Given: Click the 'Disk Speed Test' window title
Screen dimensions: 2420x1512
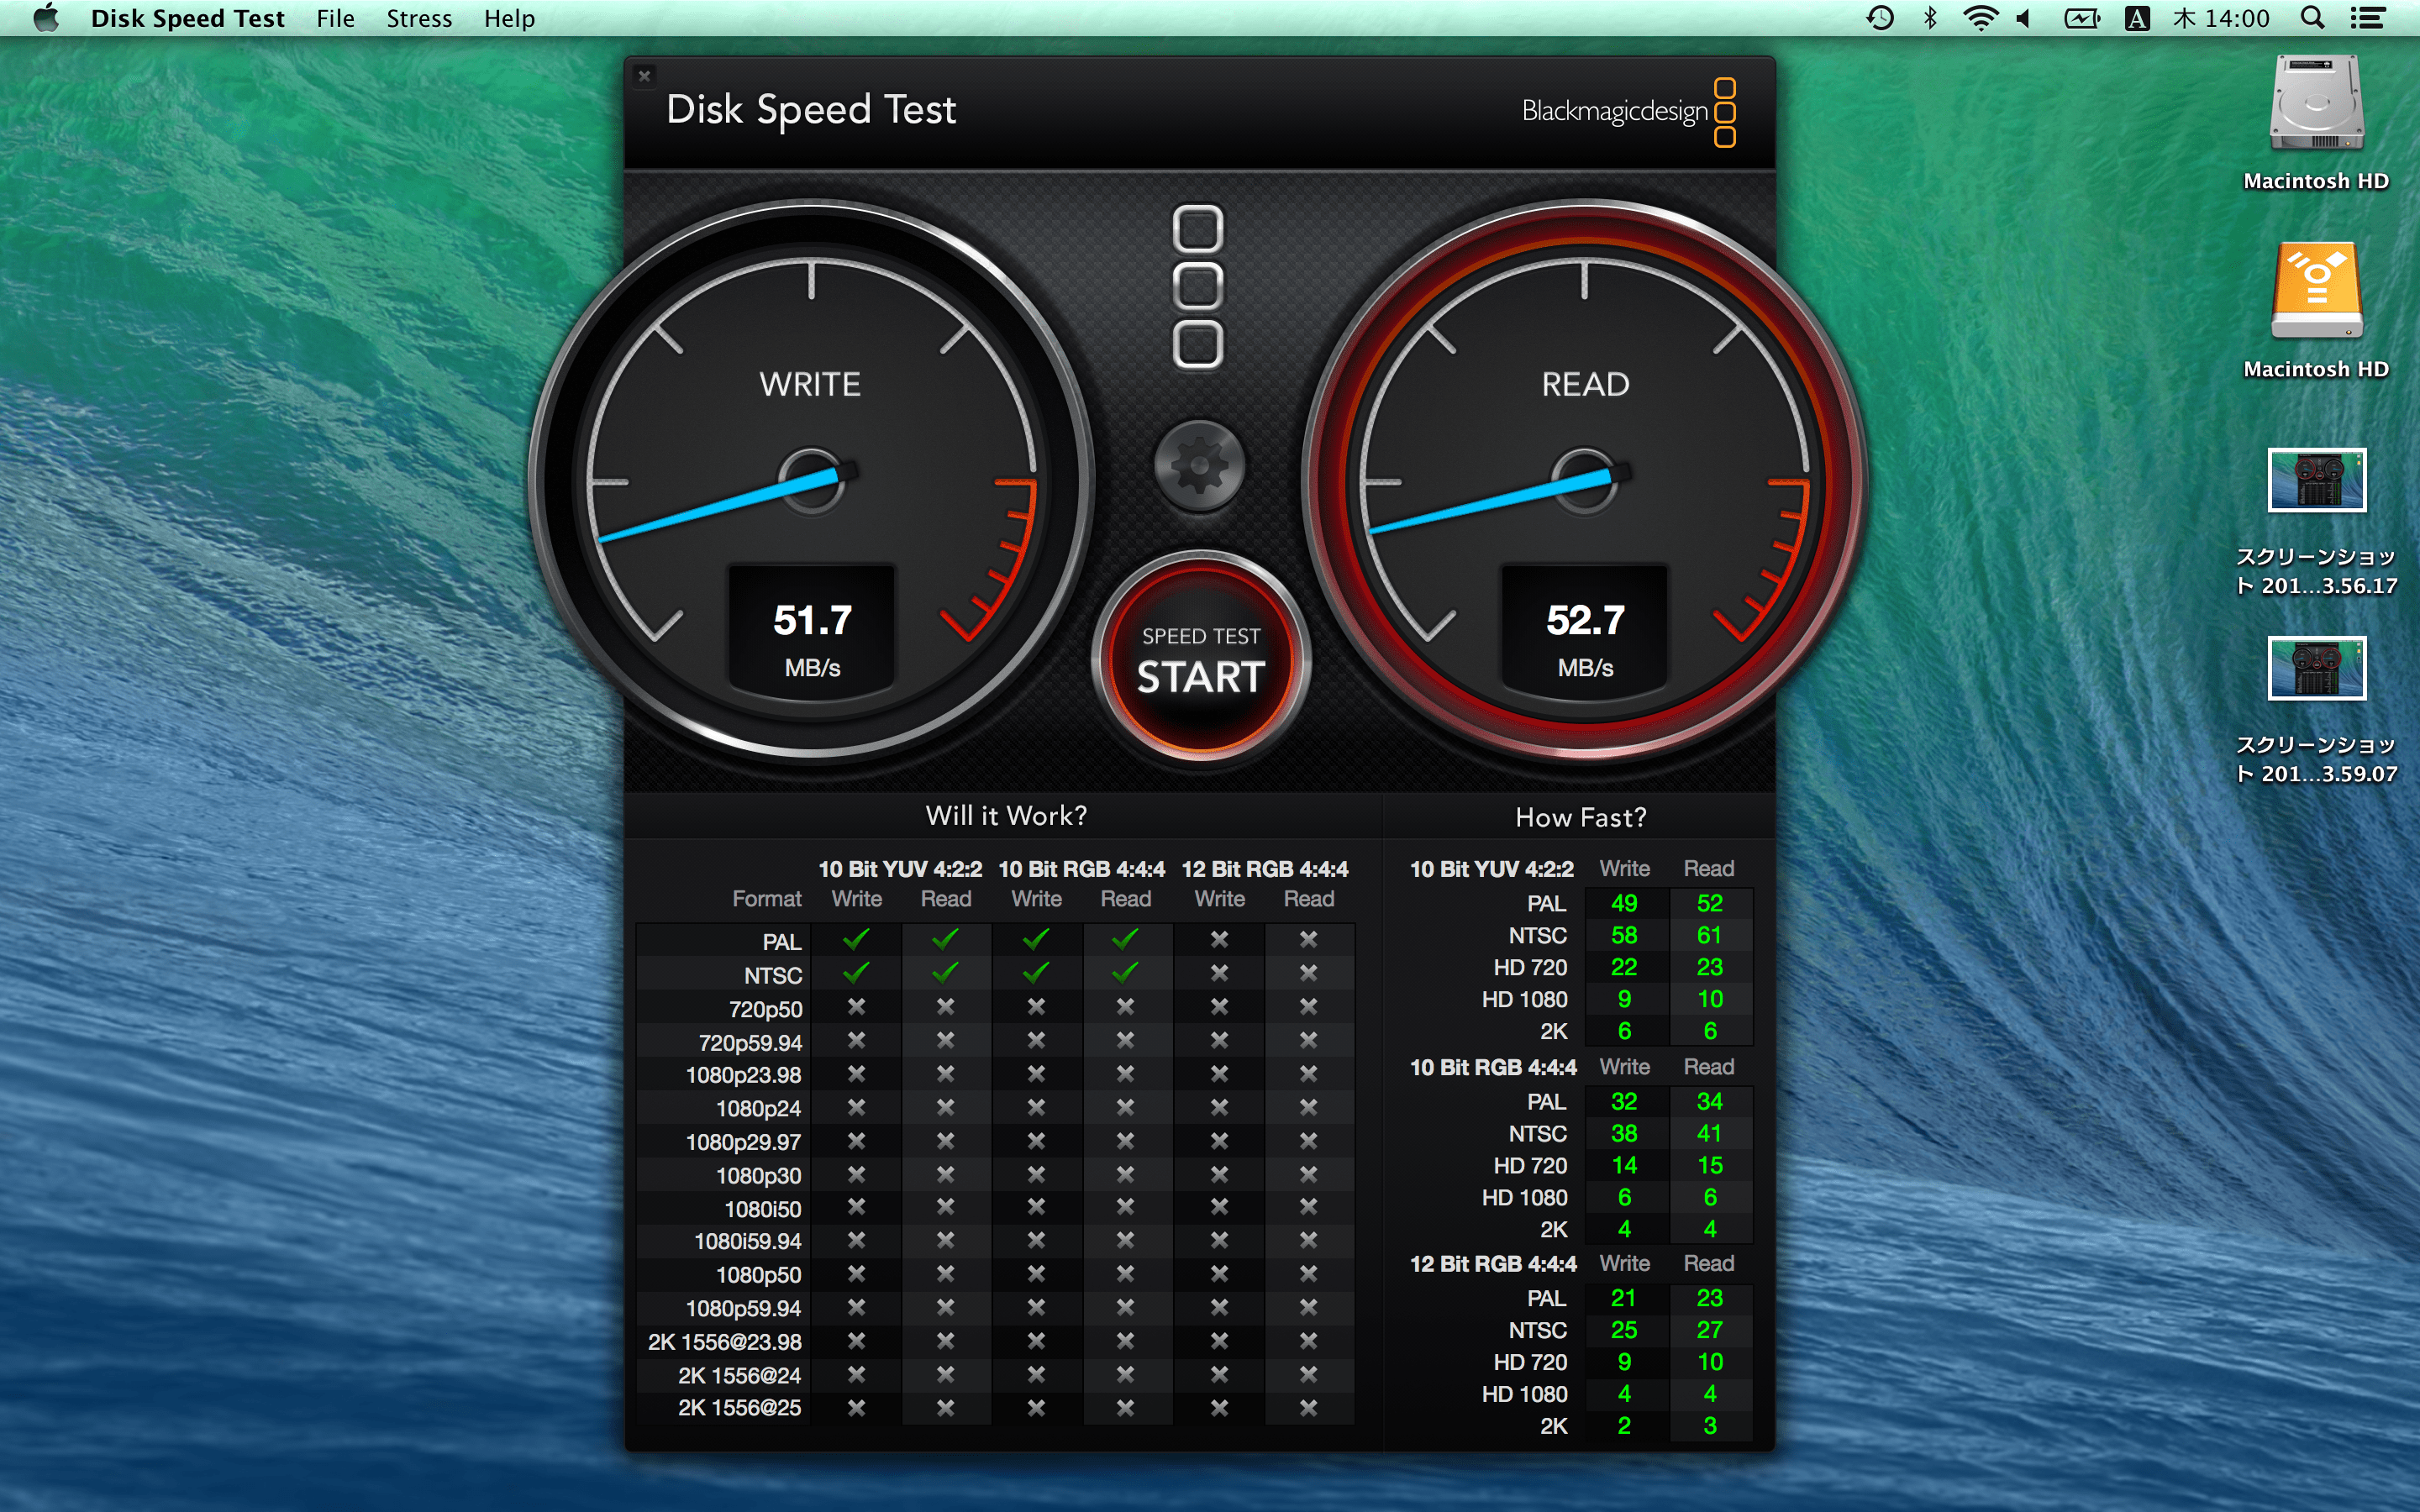Looking at the screenshot, I should [x=811, y=110].
